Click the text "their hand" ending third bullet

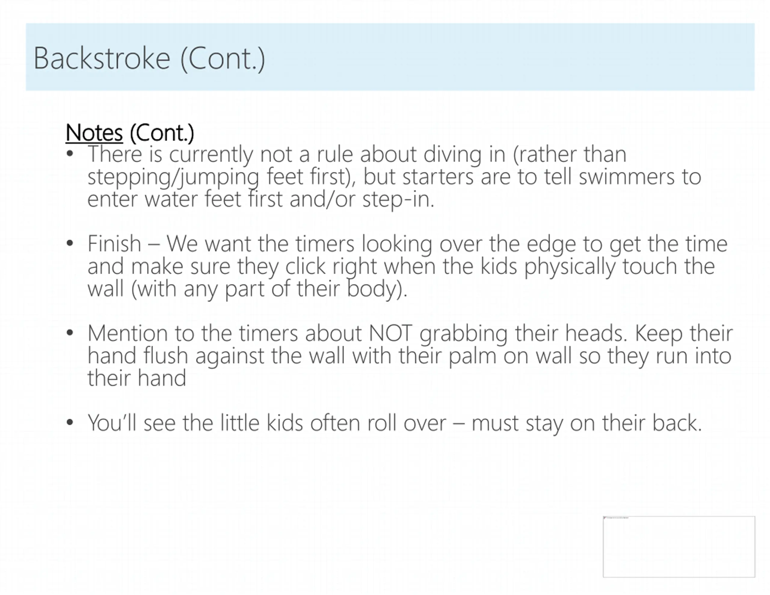[137, 378]
